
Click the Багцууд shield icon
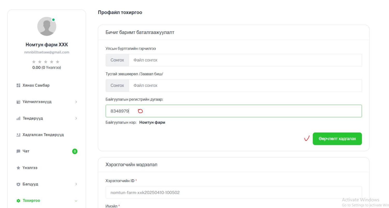pyautogui.click(x=18, y=184)
